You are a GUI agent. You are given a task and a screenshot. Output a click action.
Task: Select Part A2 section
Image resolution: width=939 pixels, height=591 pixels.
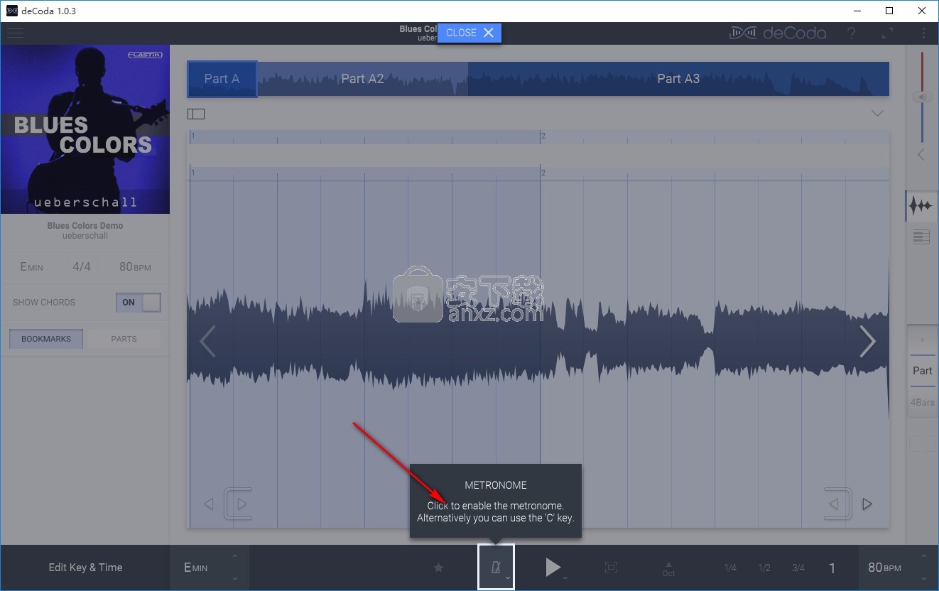coord(362,79)
